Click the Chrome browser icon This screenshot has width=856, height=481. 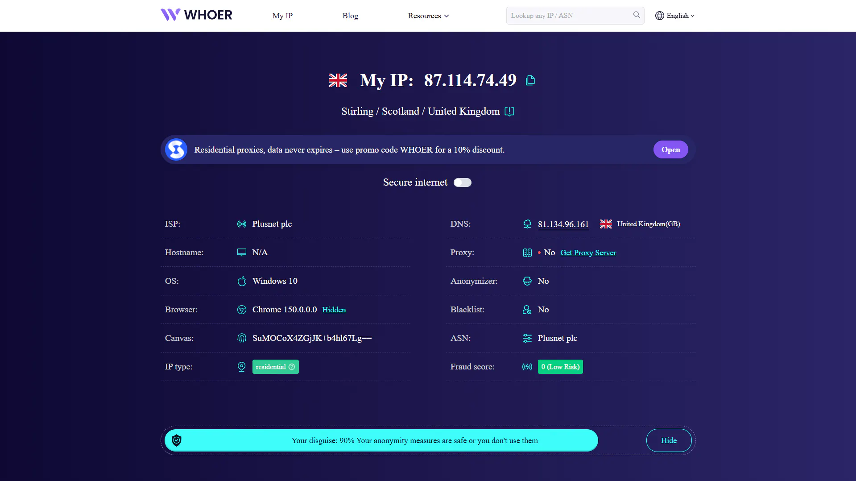(242, 310)
